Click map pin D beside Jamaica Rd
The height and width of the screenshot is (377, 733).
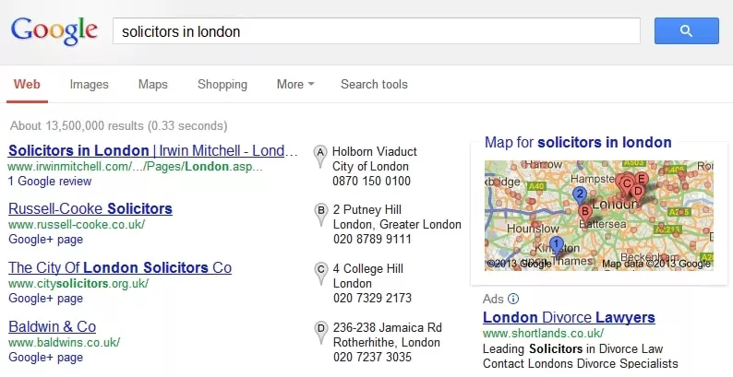320,333
